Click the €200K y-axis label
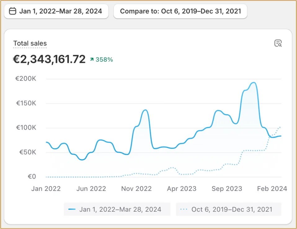Screen dimensions: 297x229 click(x=25, y=79)
